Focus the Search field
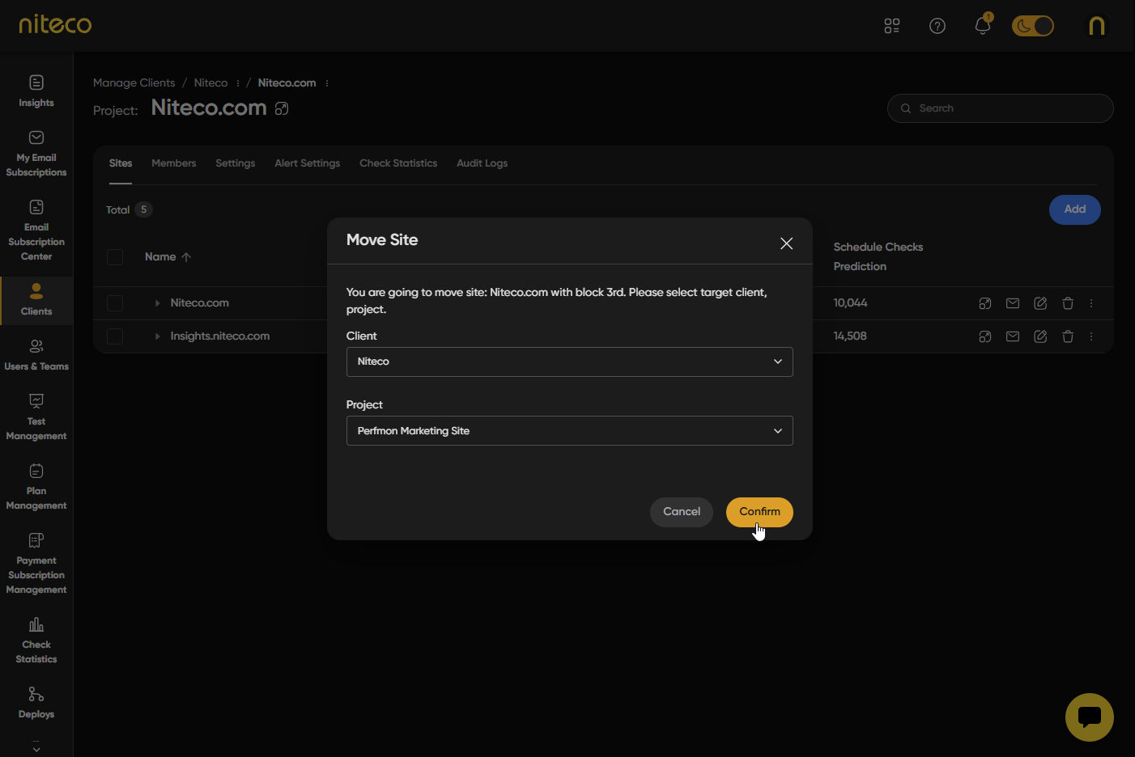This screenshot has width=1135, height=757. pos(1001,108)
